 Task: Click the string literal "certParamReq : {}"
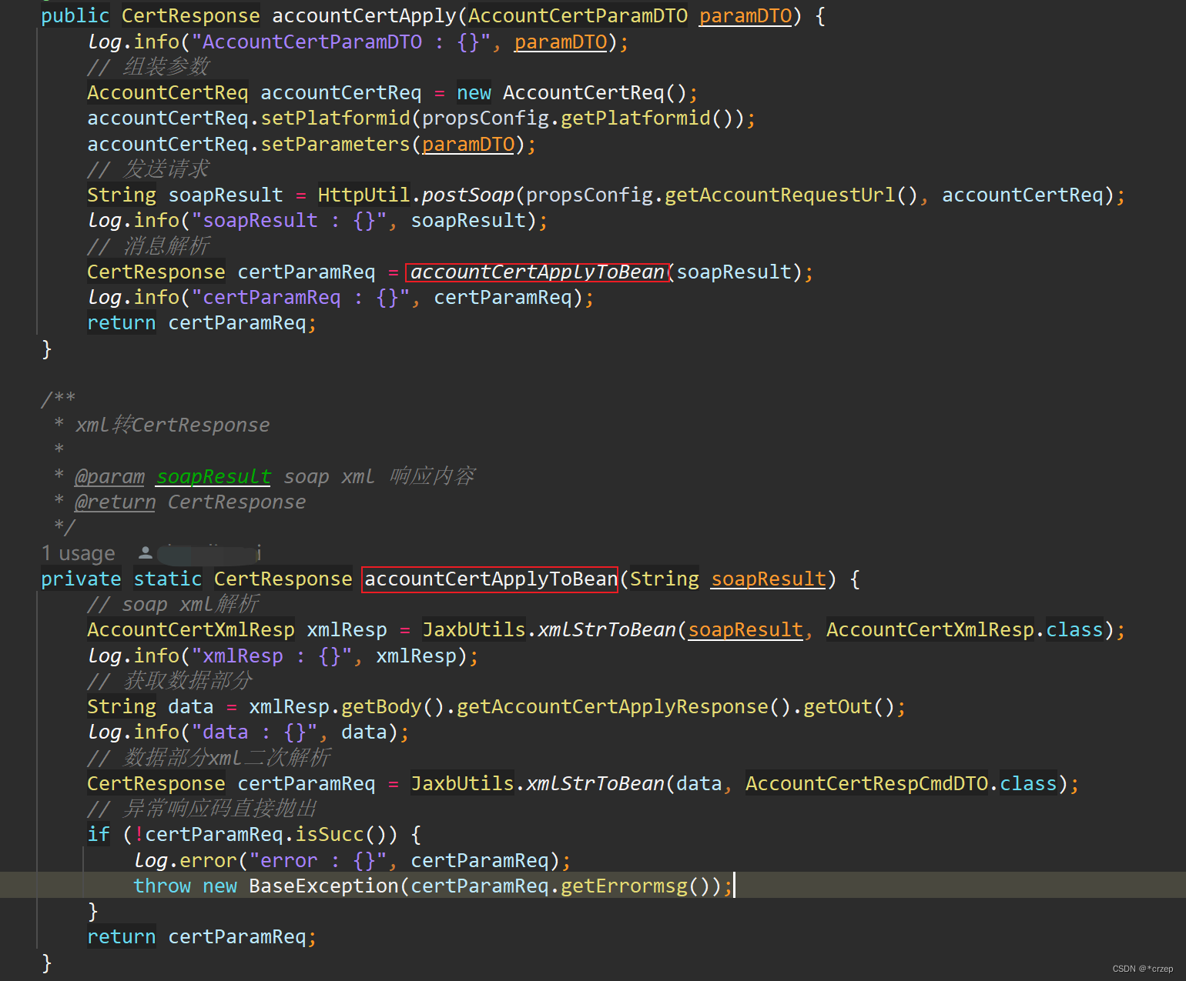(300, 297)
